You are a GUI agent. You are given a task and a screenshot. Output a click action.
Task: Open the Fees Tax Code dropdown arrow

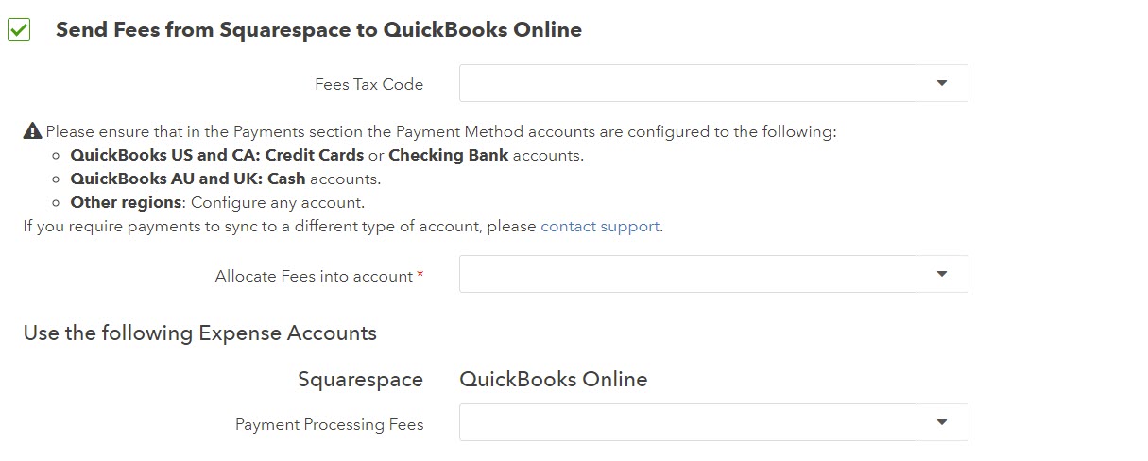941,83
